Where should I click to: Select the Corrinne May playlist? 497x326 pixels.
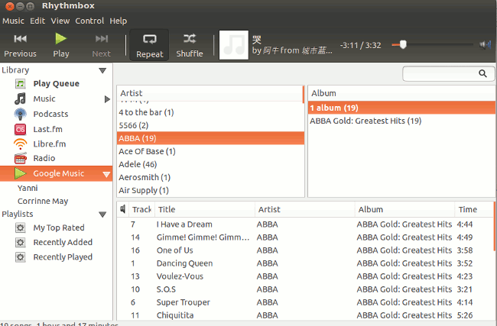(43, 201)
